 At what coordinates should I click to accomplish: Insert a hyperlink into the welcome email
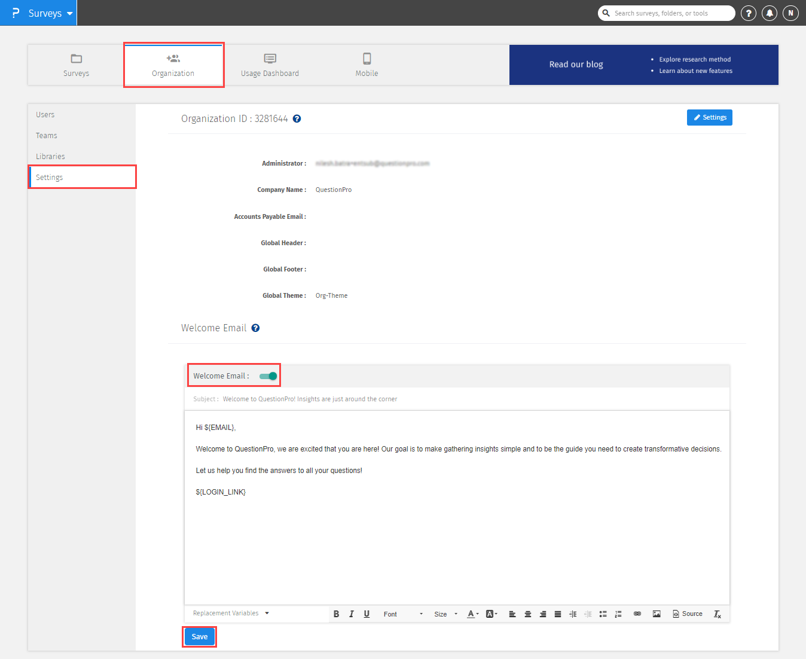(x=637, y=614)
